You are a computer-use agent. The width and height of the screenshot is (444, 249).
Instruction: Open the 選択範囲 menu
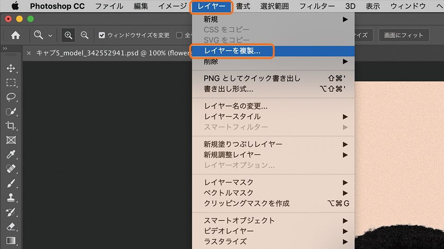click(274, 6)
